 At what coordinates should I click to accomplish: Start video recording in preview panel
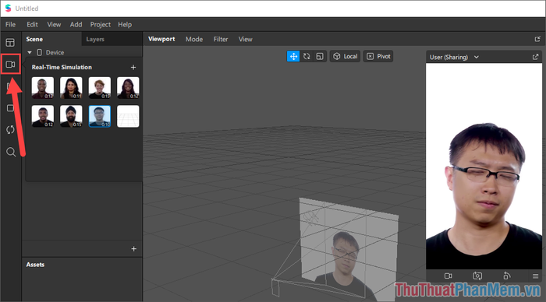448,276
